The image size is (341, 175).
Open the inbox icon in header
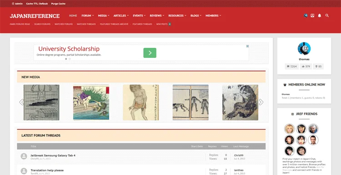pyautogui.click(x=312, y=15)
